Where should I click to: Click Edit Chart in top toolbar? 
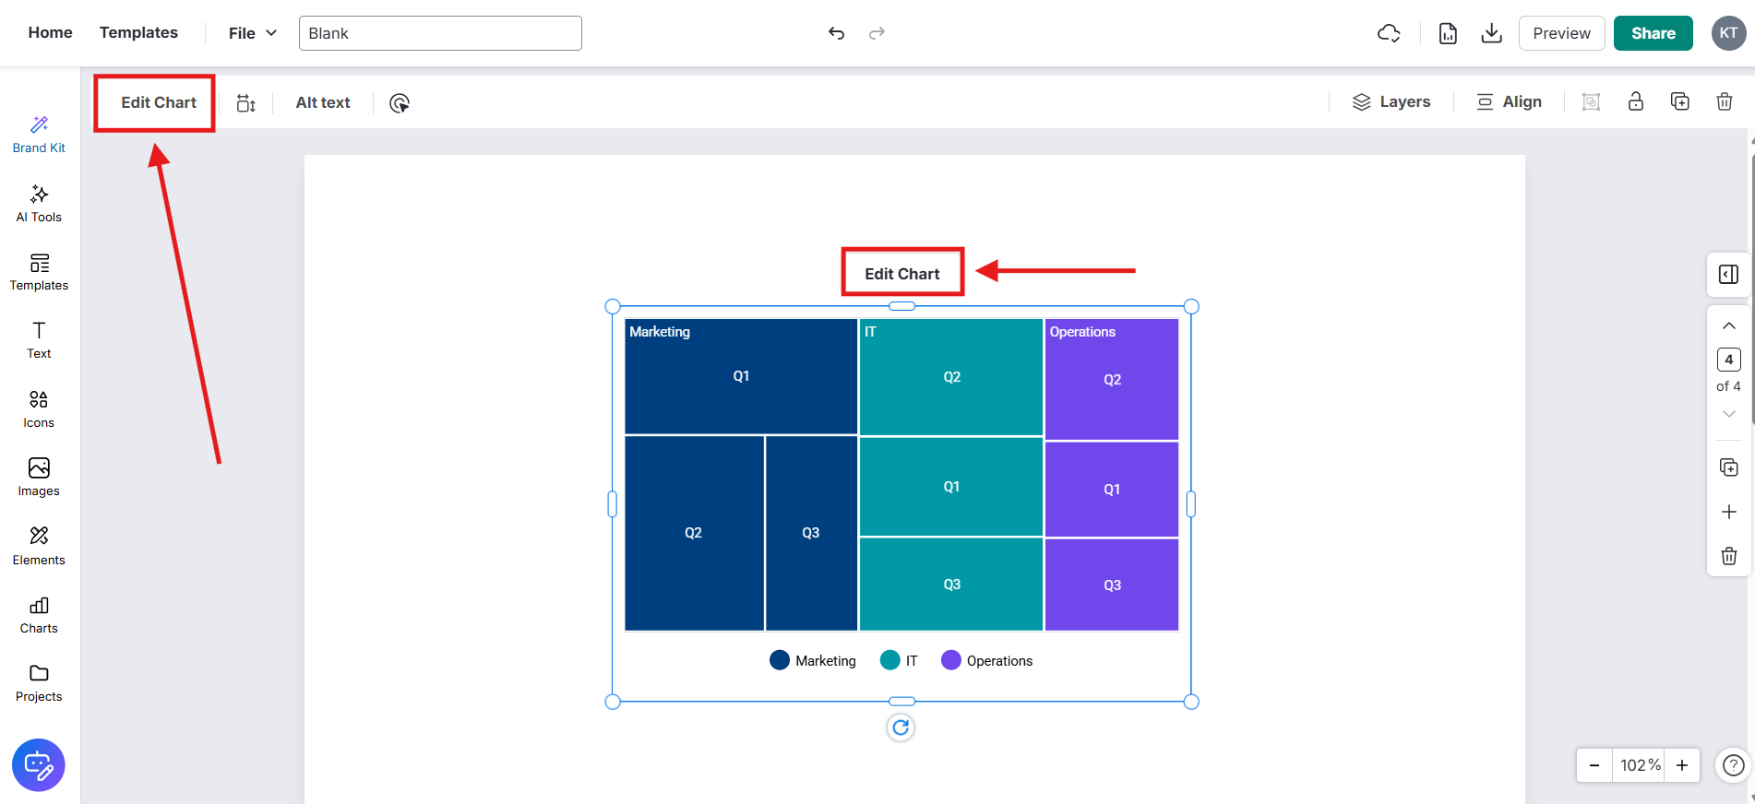point(158,102)
